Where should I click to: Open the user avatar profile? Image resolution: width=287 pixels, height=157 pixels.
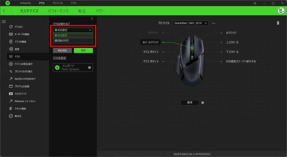click(281, 11)
